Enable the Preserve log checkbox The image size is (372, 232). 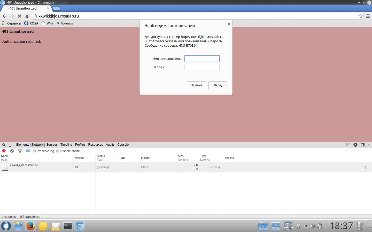[34, 151]
